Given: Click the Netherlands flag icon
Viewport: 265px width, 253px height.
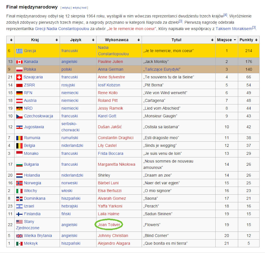Looking at the screenshot, I should coord(19,175).
